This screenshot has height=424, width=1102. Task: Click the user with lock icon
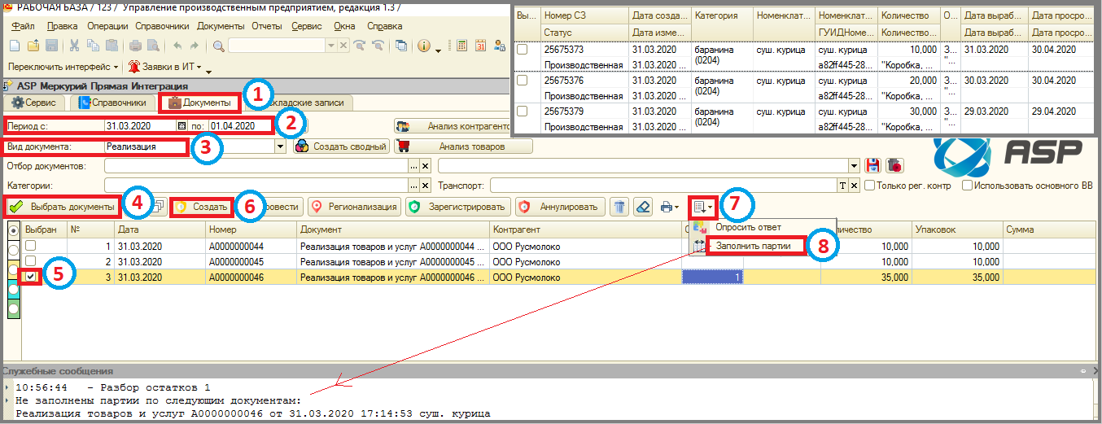tap(500, 46)
